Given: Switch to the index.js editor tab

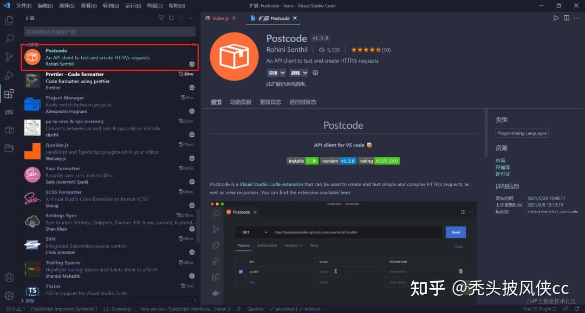Looking at the screenshot, I should point(220,18).
